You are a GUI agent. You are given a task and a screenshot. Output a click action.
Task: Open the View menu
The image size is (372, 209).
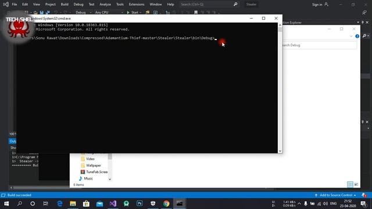36,4
